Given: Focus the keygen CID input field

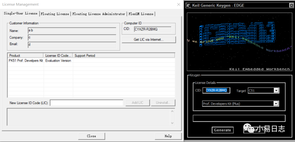Looking at the screenshot, I should click(216, 90).
